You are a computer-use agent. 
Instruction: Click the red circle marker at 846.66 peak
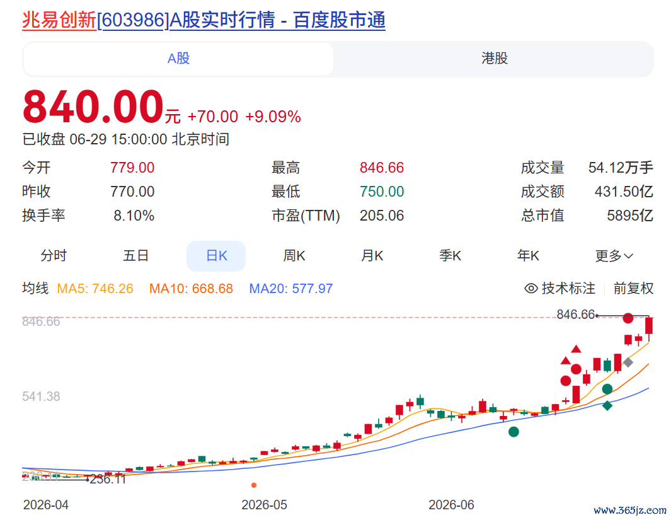coord(628,318)
